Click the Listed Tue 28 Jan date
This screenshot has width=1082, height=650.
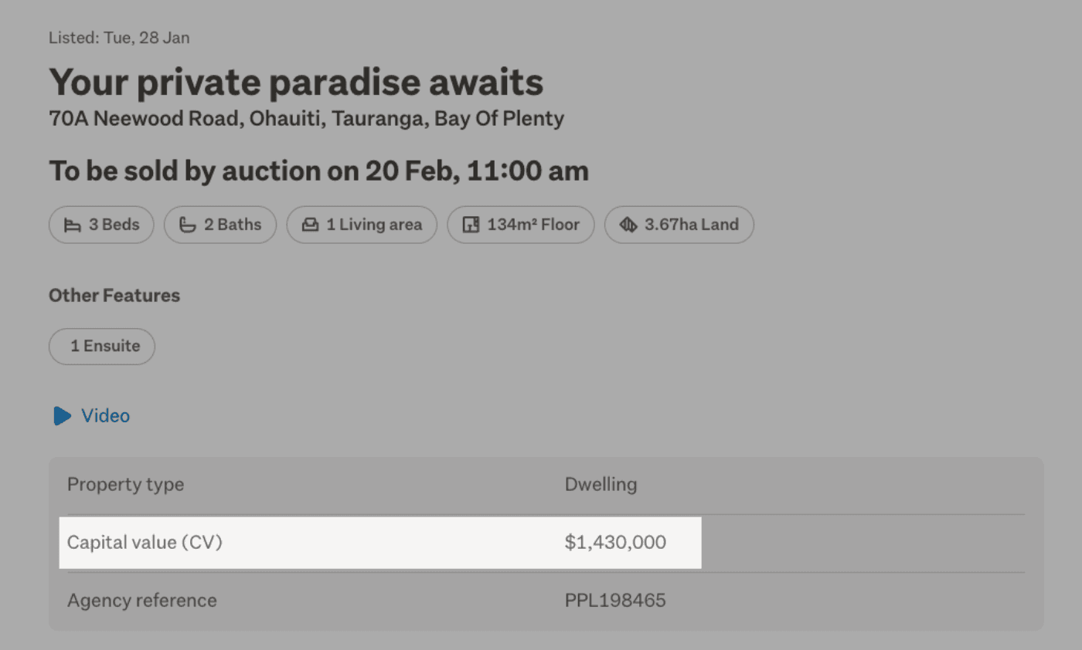pyautogui.click(x=119, y=37)
